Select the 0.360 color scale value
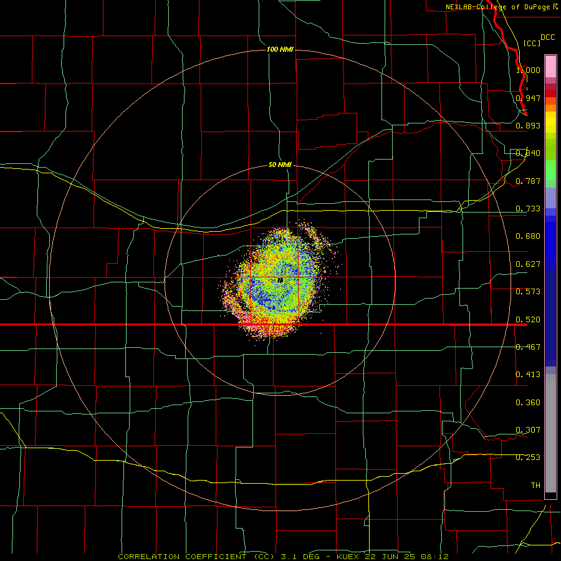The height and width of the screenshot is (561, 561). 528,403
